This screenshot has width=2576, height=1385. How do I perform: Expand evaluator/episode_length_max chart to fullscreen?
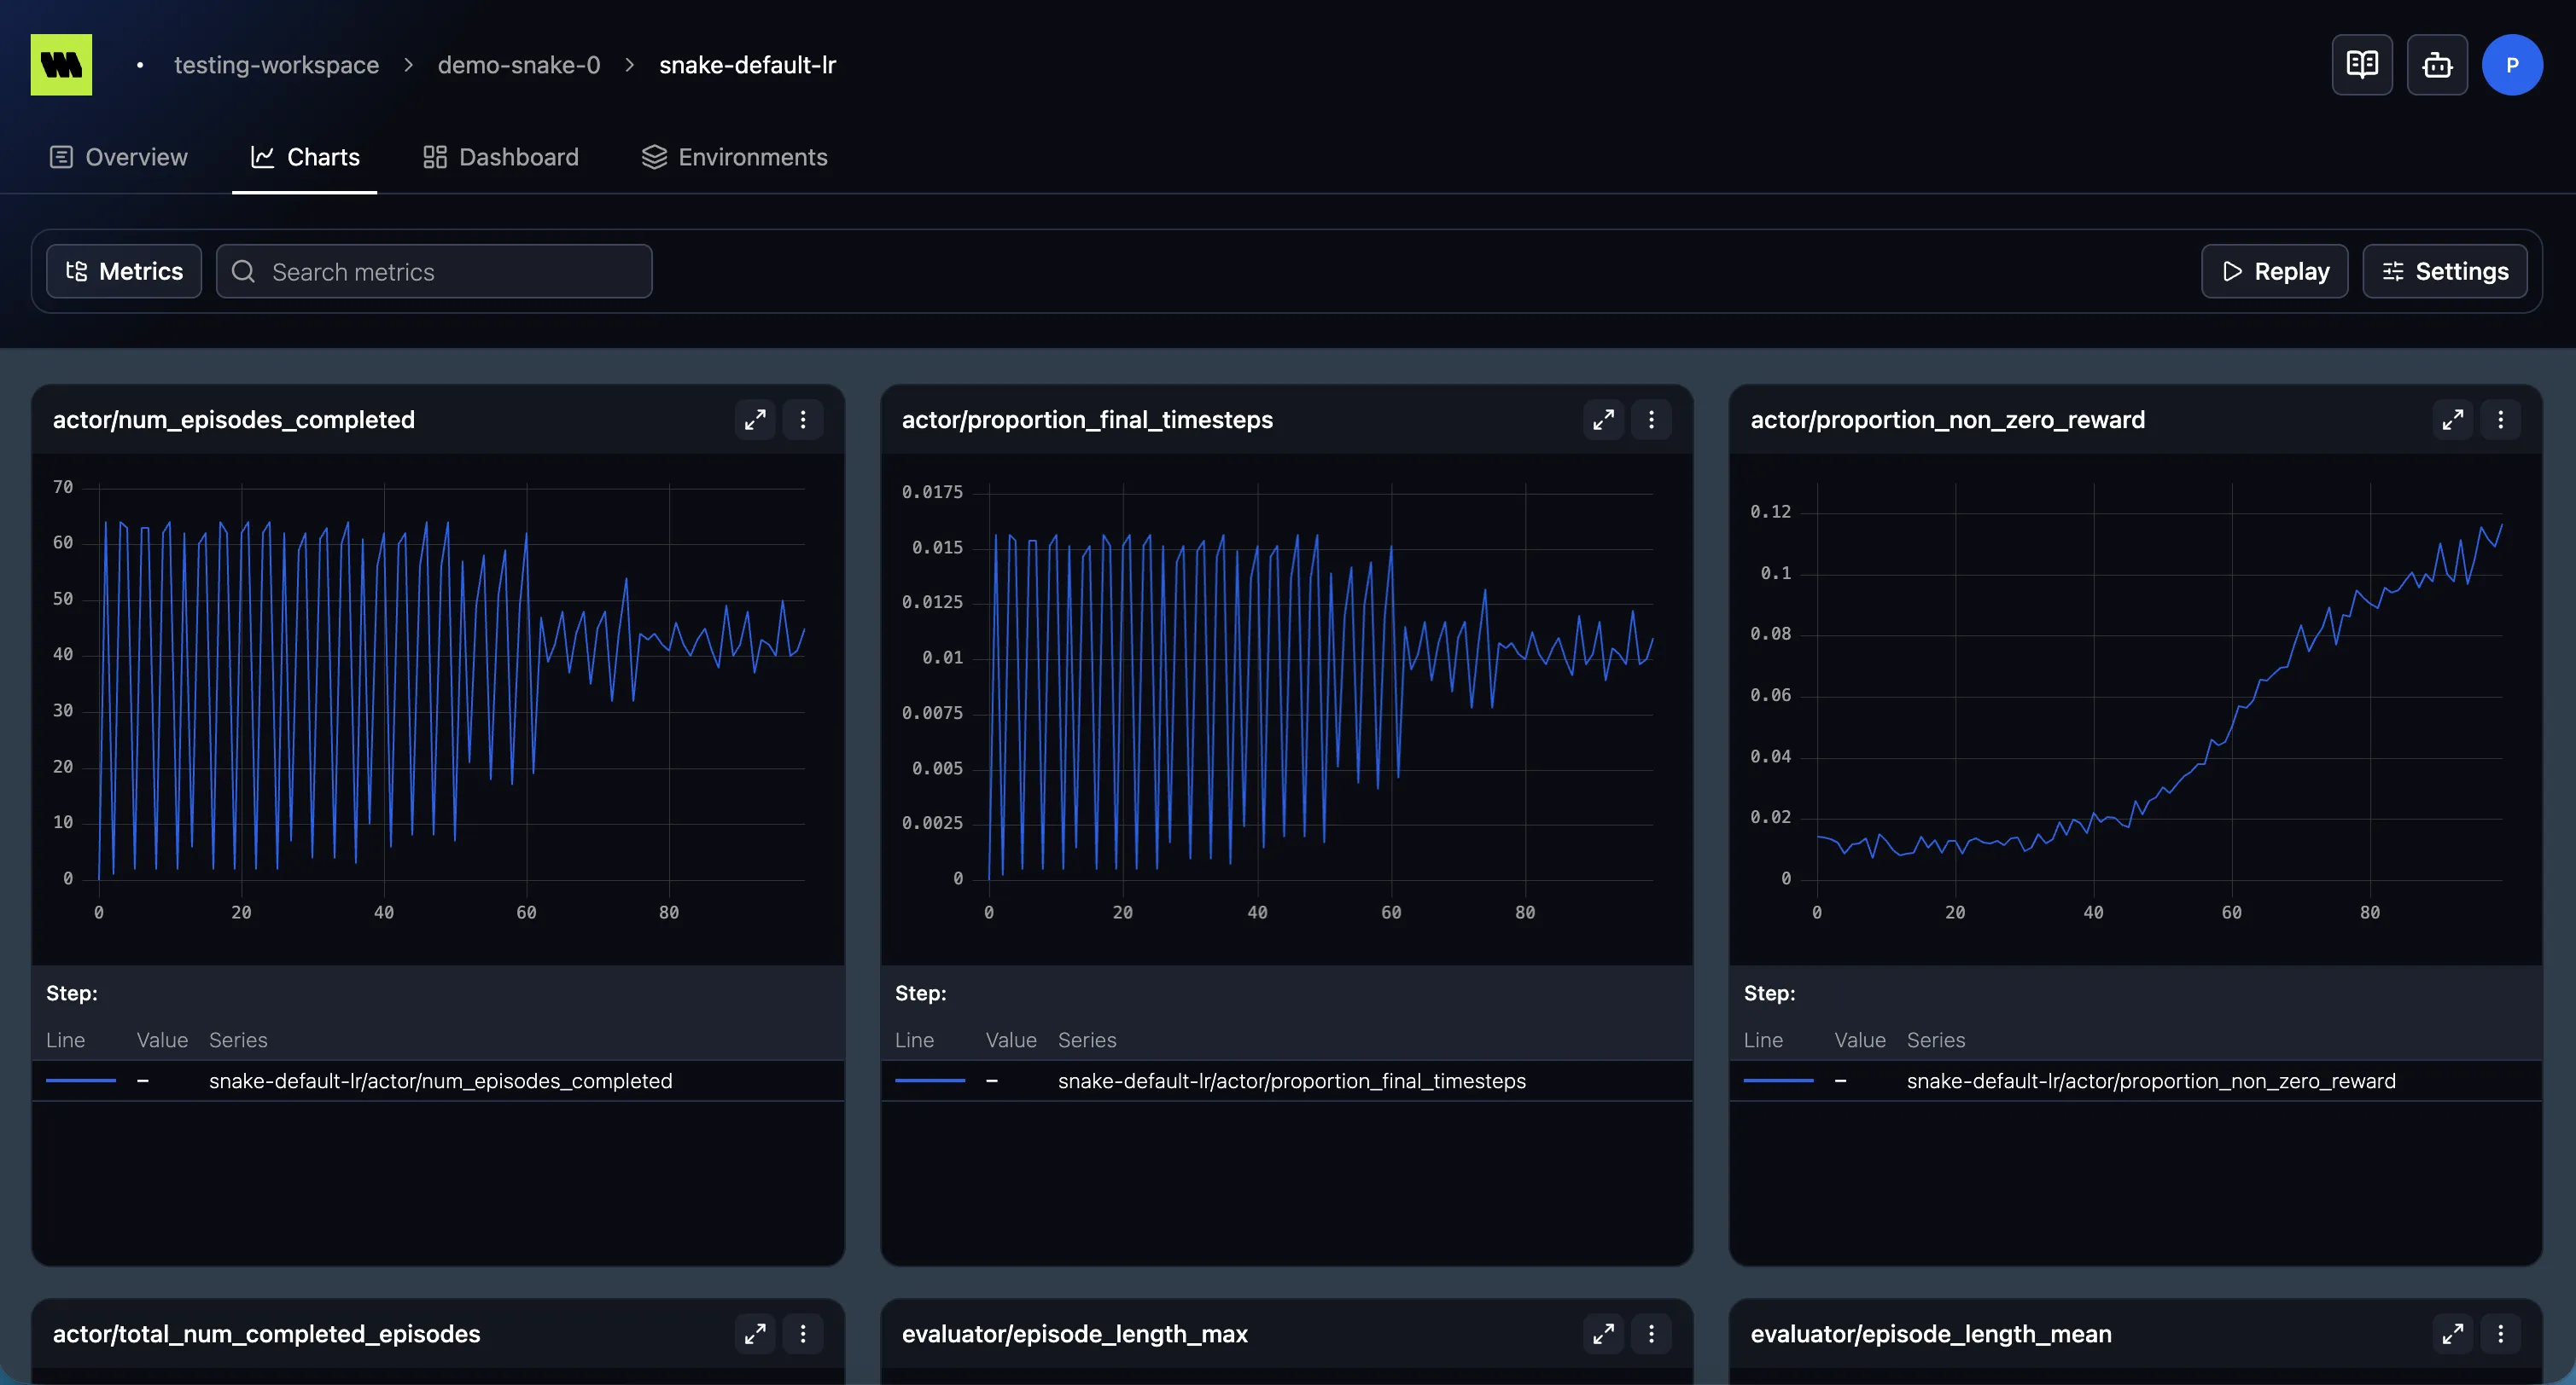click(1604, 1334)
